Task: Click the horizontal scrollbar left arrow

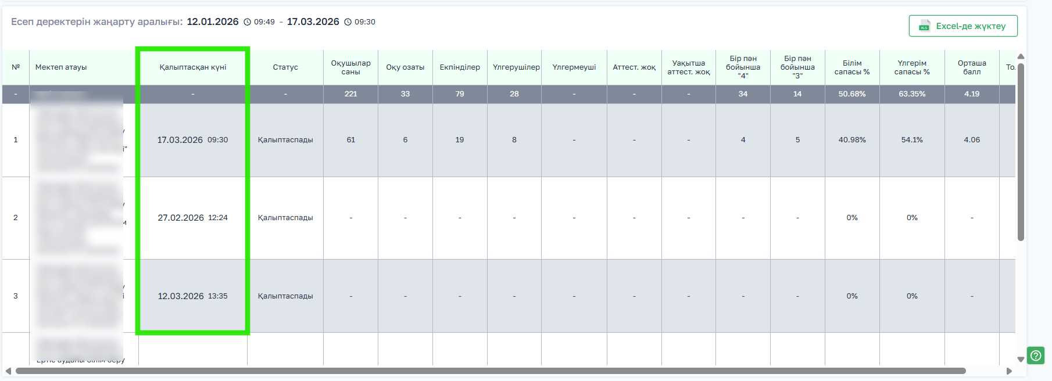Action: click(8, 371)
